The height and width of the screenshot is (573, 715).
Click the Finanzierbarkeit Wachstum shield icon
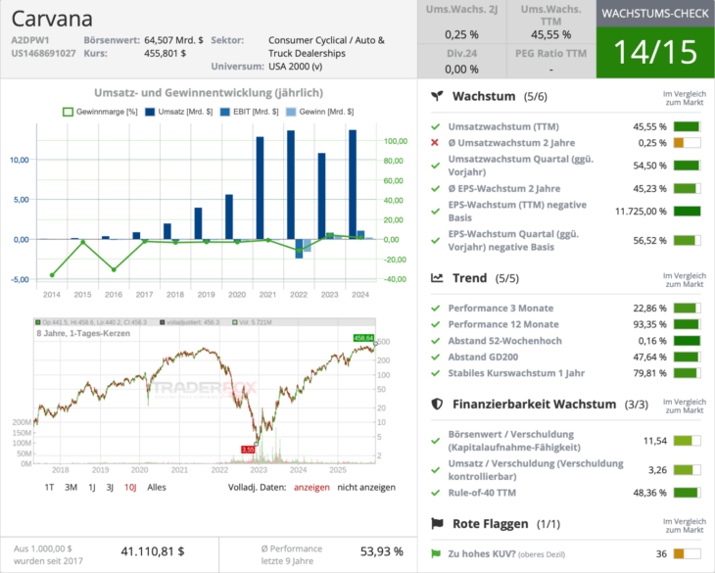[x=437, y=404]
